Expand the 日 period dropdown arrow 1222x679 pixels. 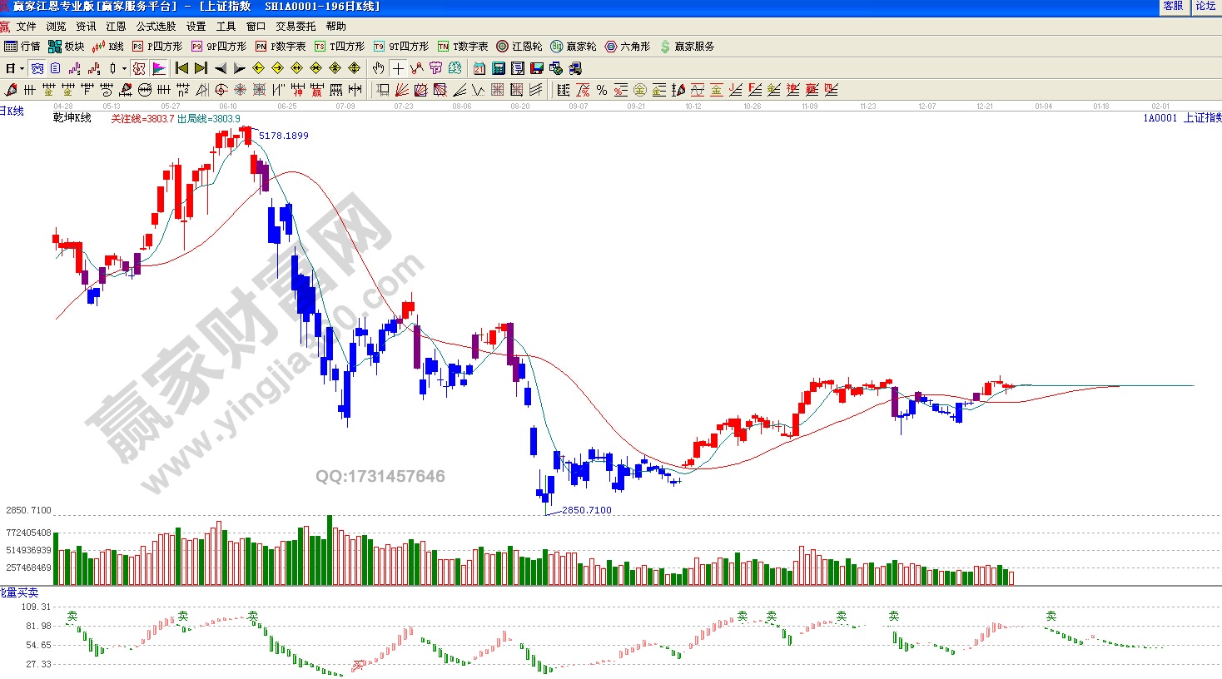pyautogui.click(x=22, y=69)
